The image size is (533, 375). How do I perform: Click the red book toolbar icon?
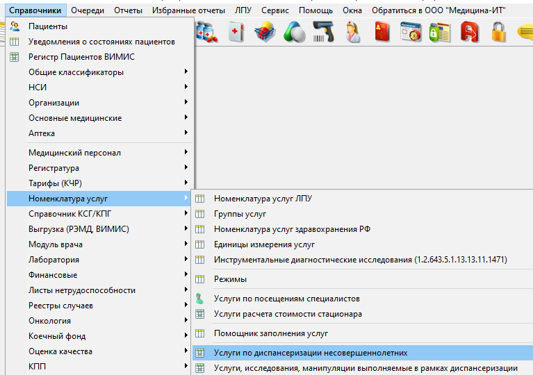click(382, 33)
